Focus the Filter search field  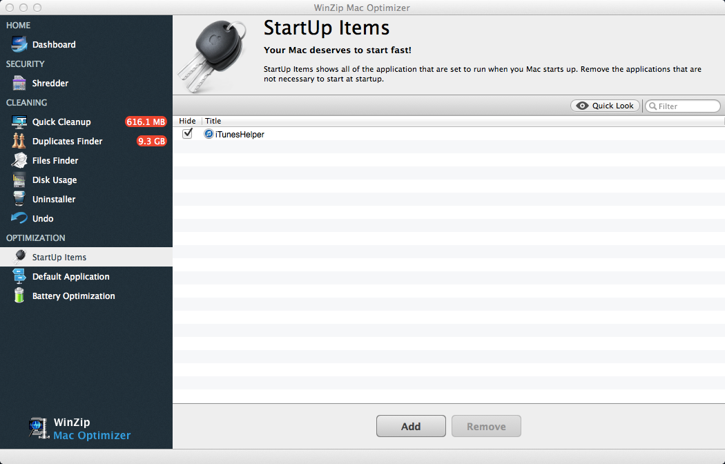click(x=688, y=106)
